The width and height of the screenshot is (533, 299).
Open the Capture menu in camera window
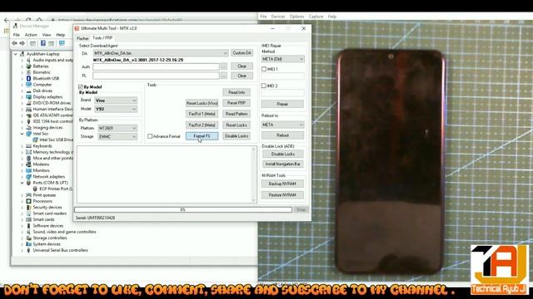pos(316,17)
